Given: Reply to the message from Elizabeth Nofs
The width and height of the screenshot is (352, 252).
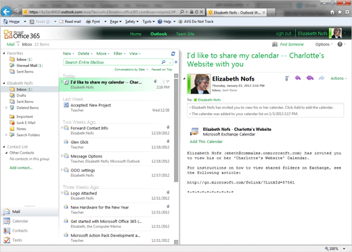Looking at the screenshot, I should pos(298,78).
